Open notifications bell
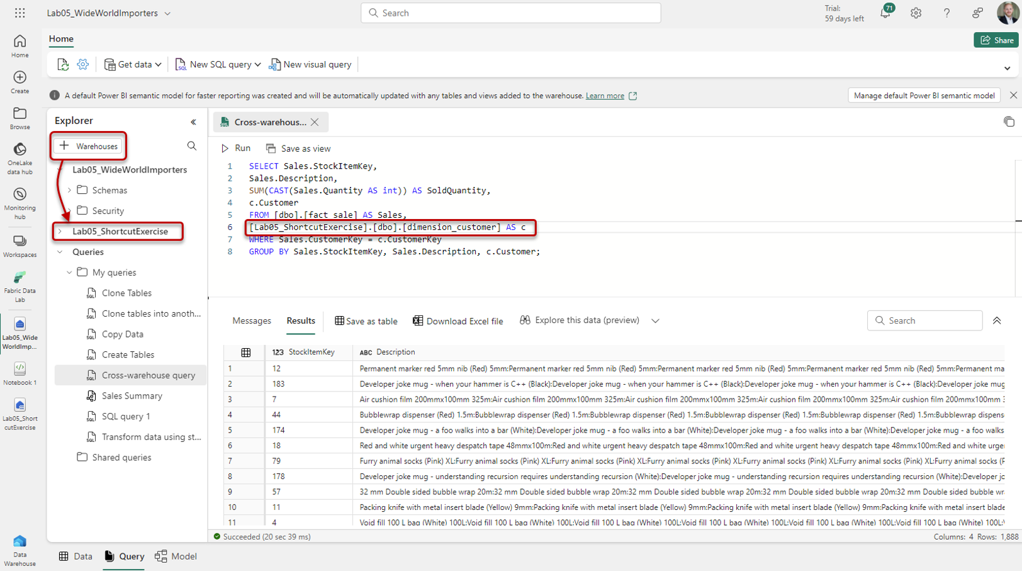Viewport: 1022px width, 571px height. pos(885,13)
